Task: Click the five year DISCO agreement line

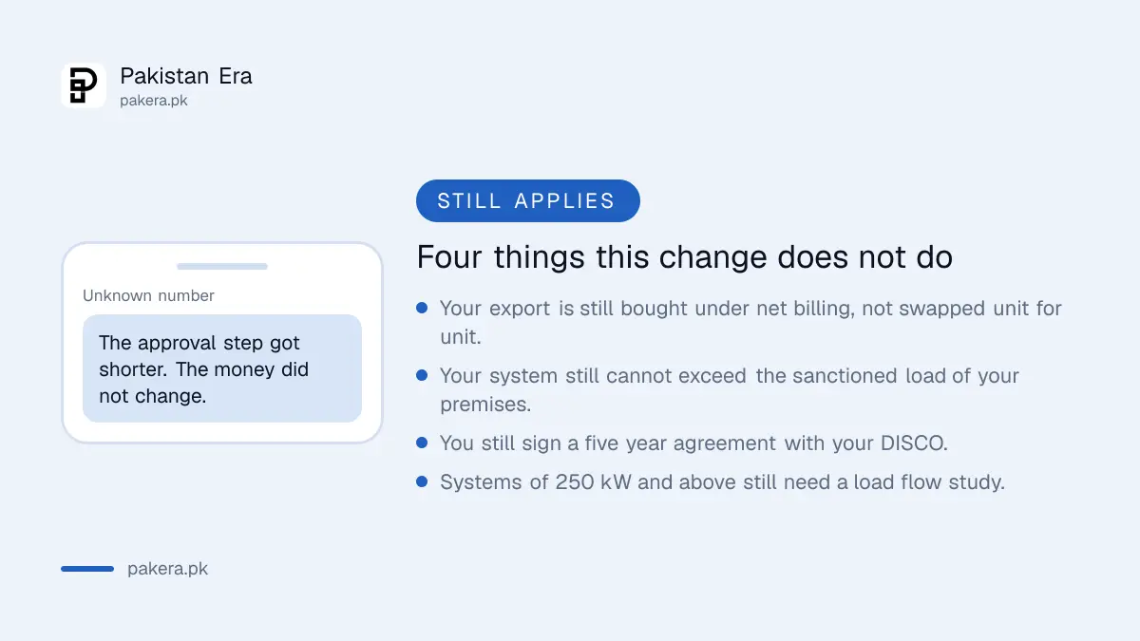Action: coord(693,443)
